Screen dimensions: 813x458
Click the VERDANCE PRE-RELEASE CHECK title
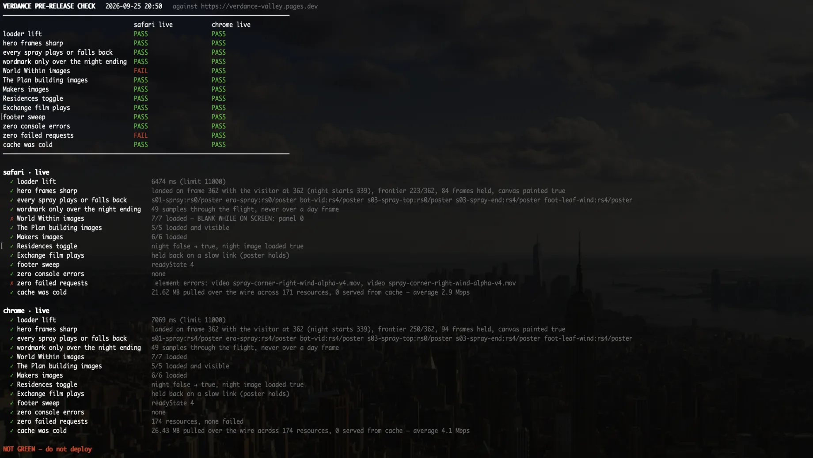49,6
